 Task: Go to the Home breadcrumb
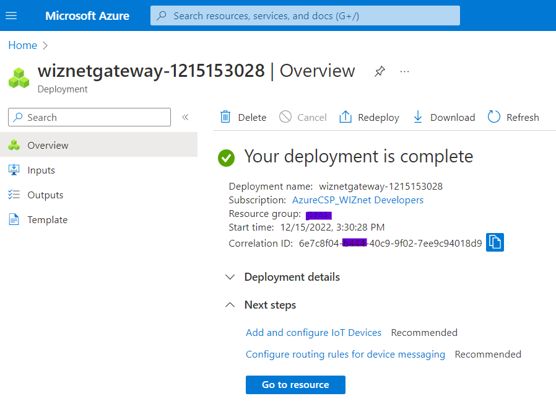click(x=23, y=45)
